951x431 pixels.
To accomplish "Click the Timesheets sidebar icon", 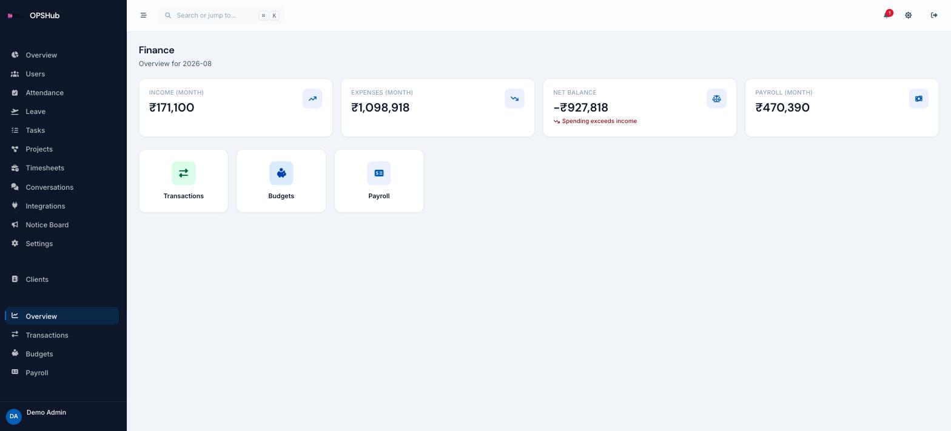I will click(x=15, y=168).
